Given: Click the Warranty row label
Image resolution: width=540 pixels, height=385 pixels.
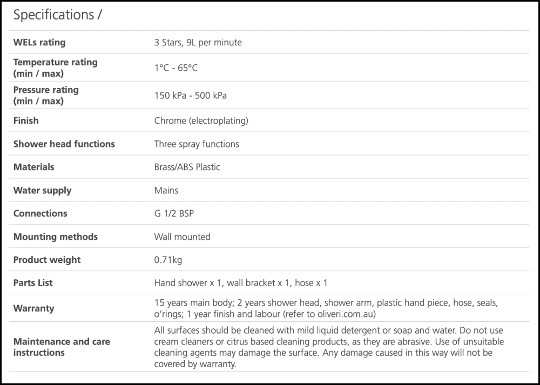Looking at the screenshot, I should pyautogui.click(x=33, y=308).
